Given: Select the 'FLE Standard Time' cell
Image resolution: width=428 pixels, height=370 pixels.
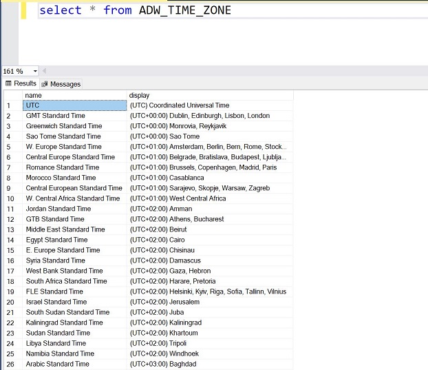Looking at the screenshot, I should click(x=75, y=292).
